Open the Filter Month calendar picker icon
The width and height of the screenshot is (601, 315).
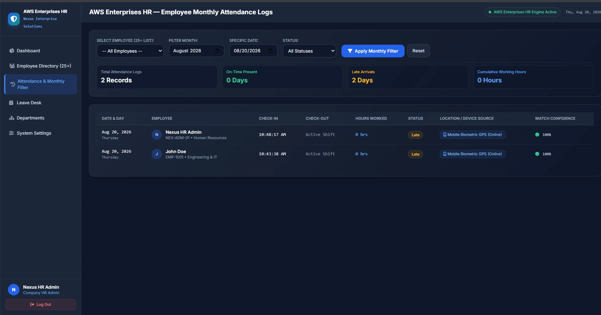tap(217, 51)
